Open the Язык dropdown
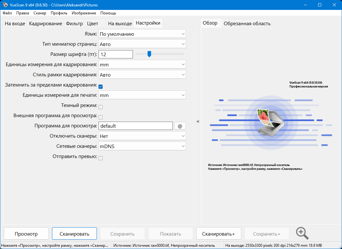 coord(142,34)
